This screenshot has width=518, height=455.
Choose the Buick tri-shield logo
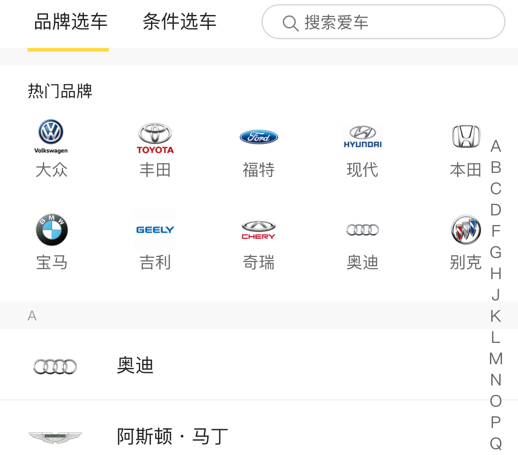466,230
